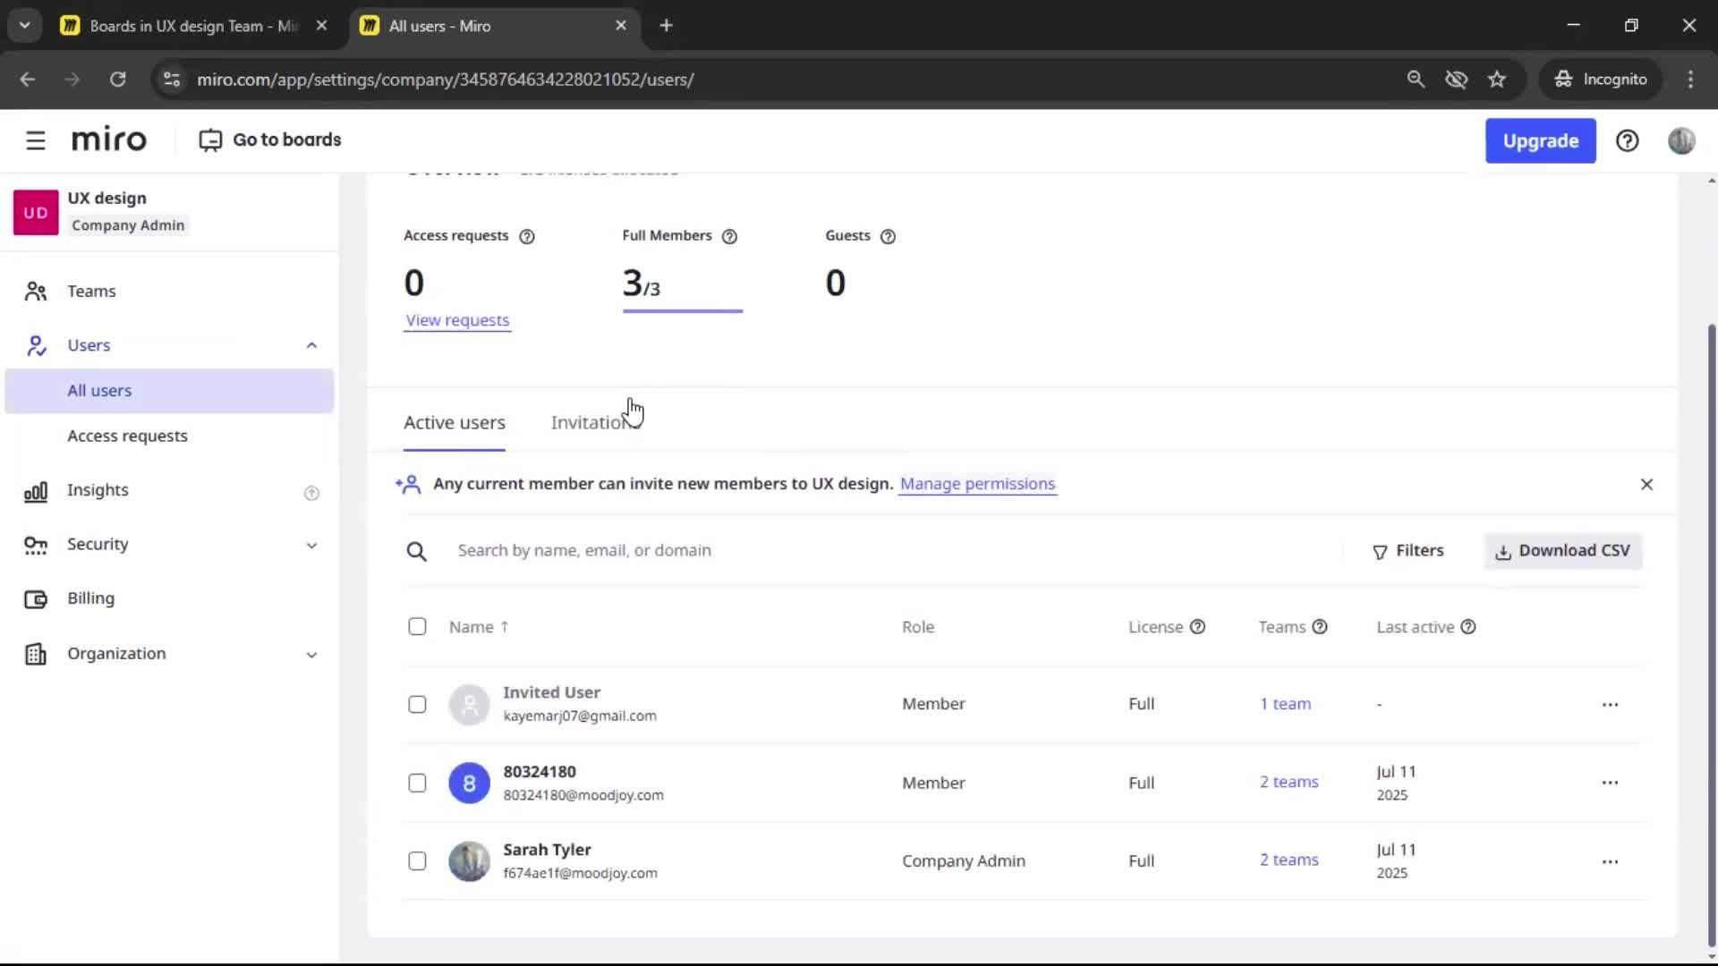Click the Incognito indicator
The width and height of the screenshot is (1718, 966).
pyautogui.click(x=1600, y=79)
